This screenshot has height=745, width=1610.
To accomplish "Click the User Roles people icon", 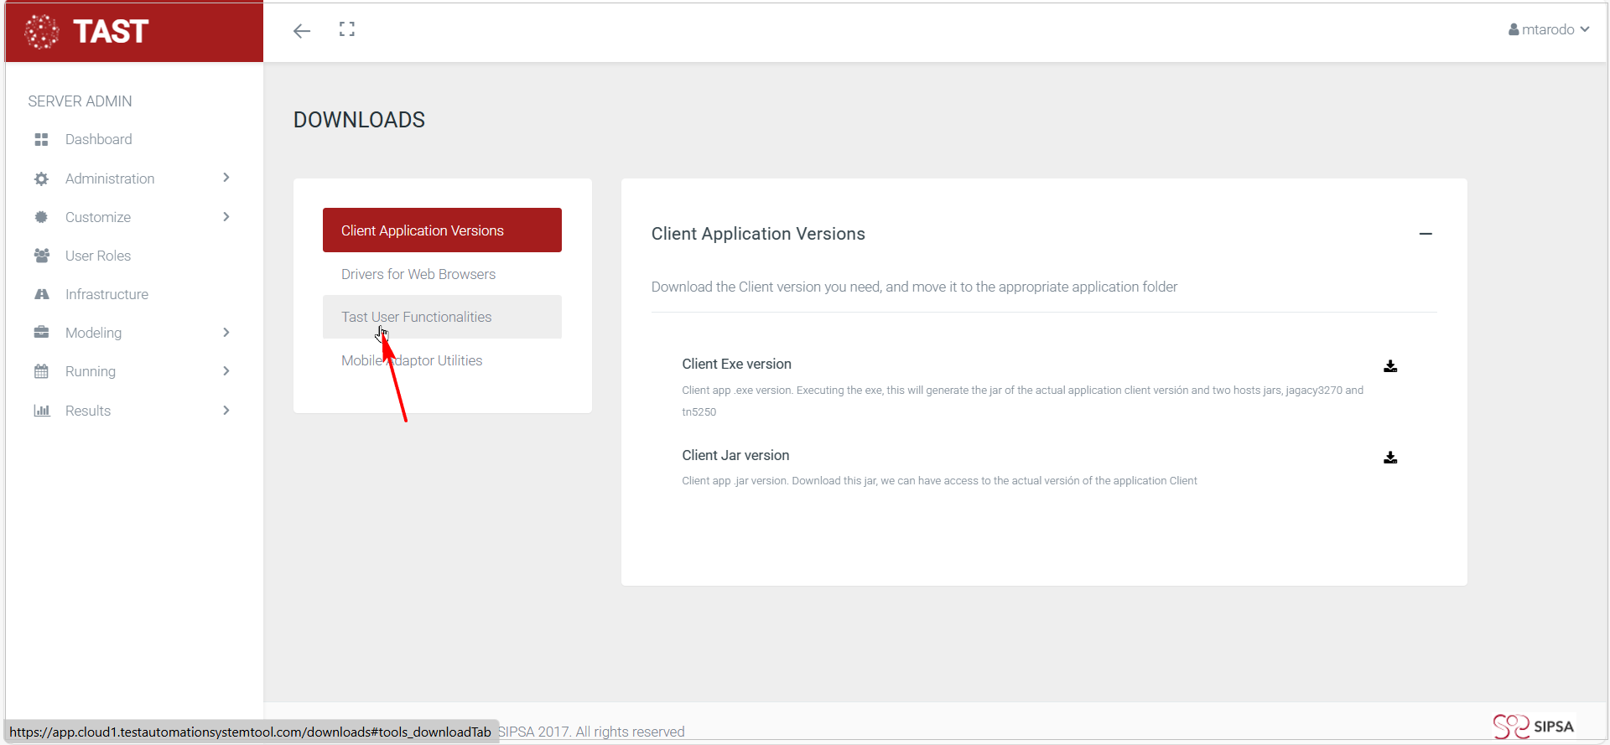I will pos(41,256).
